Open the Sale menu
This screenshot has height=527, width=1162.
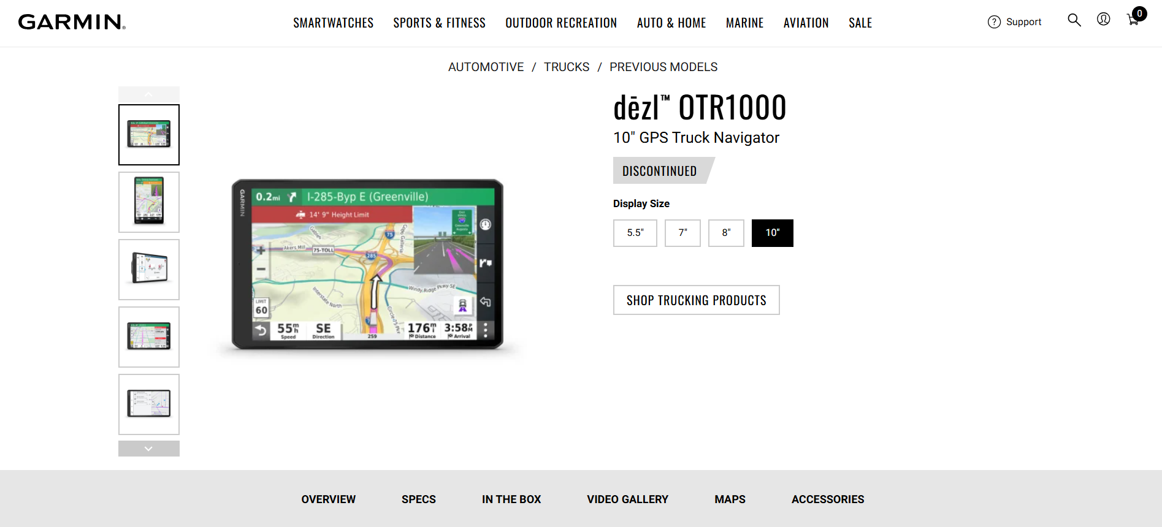(860, 23)
